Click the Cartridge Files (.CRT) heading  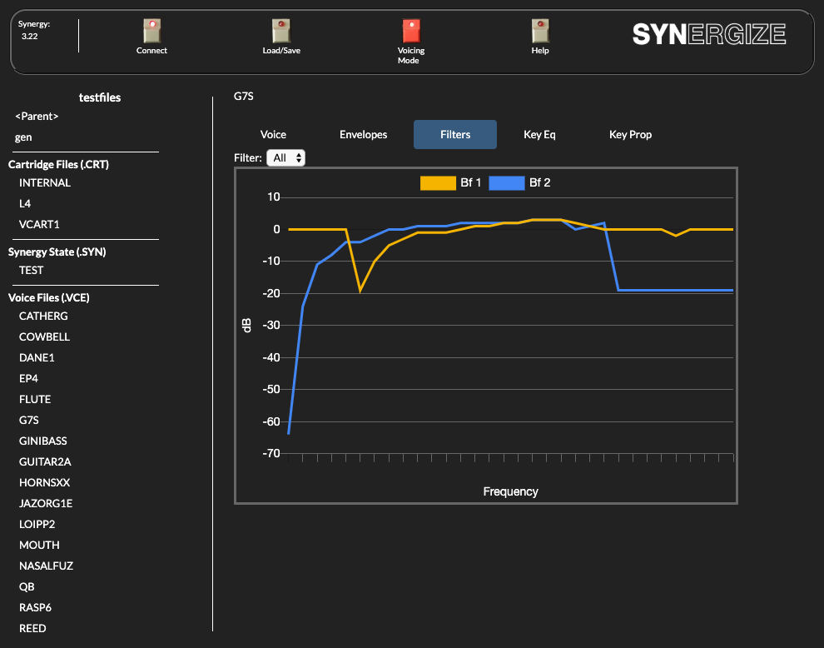point(58,165)
